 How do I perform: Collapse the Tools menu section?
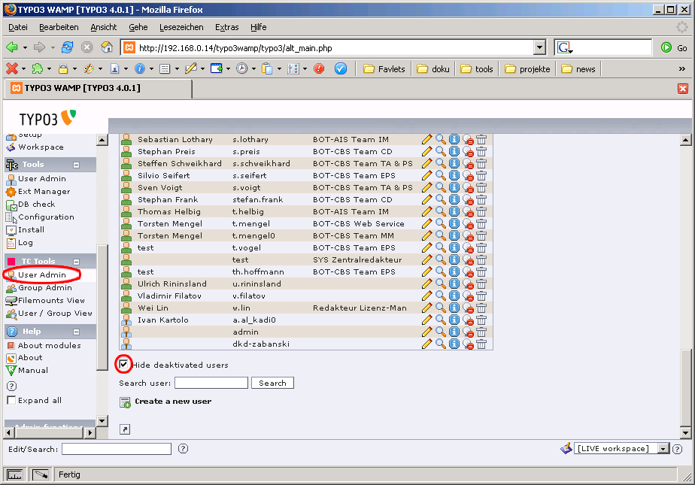(76, 165)
